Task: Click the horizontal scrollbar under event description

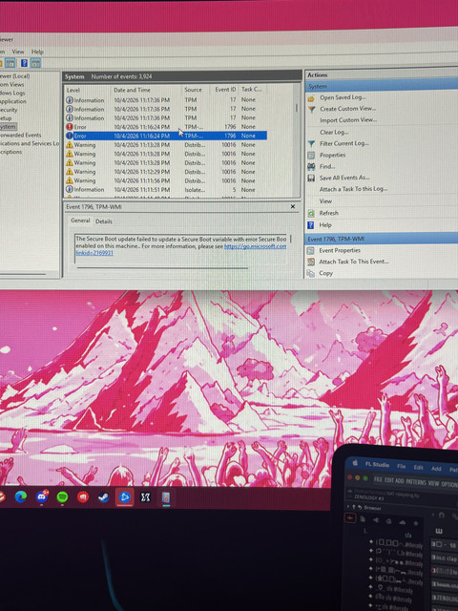Action: (162, 268)
